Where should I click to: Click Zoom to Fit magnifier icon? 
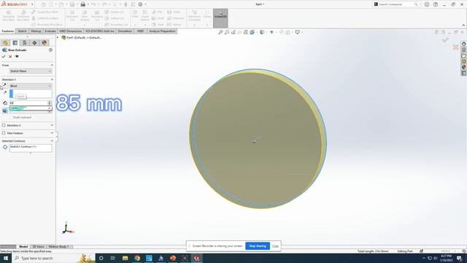point(220,32)
